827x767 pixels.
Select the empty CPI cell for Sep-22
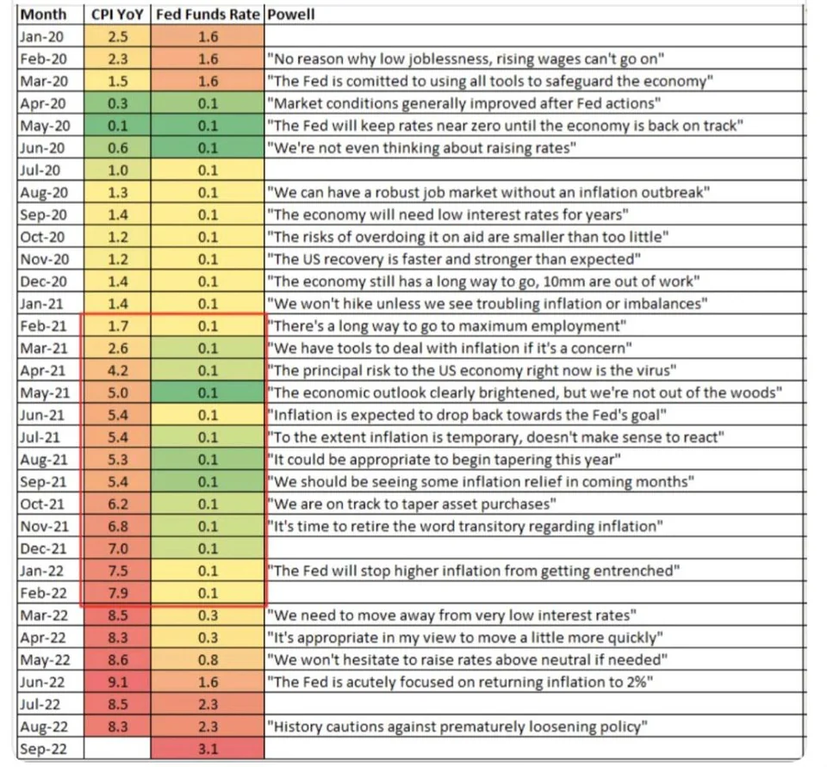117,750
